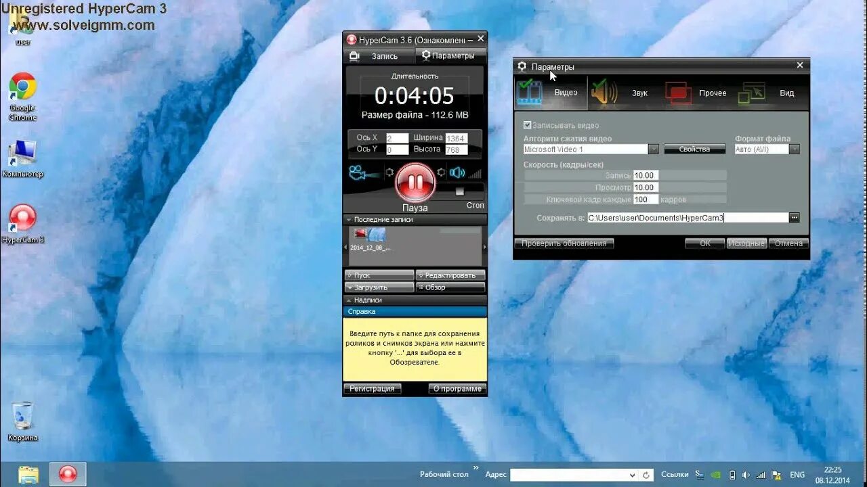The height and width of the screenshot is (487, 867).
Task: Open the Корзина recycle bin icon
Action: point(22,421)
